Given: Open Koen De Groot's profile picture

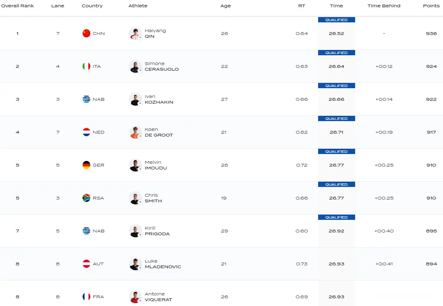Looking at the screenshot, I should click(135, 132).
